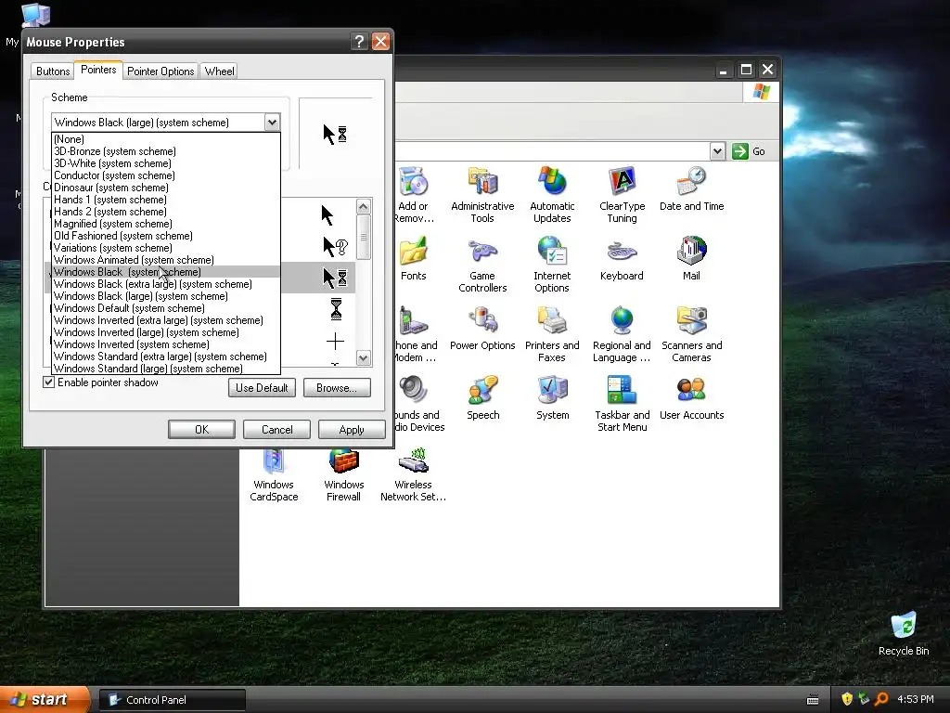
Task: Open Windows CardSpace applet
Action: tap(274, 474)
